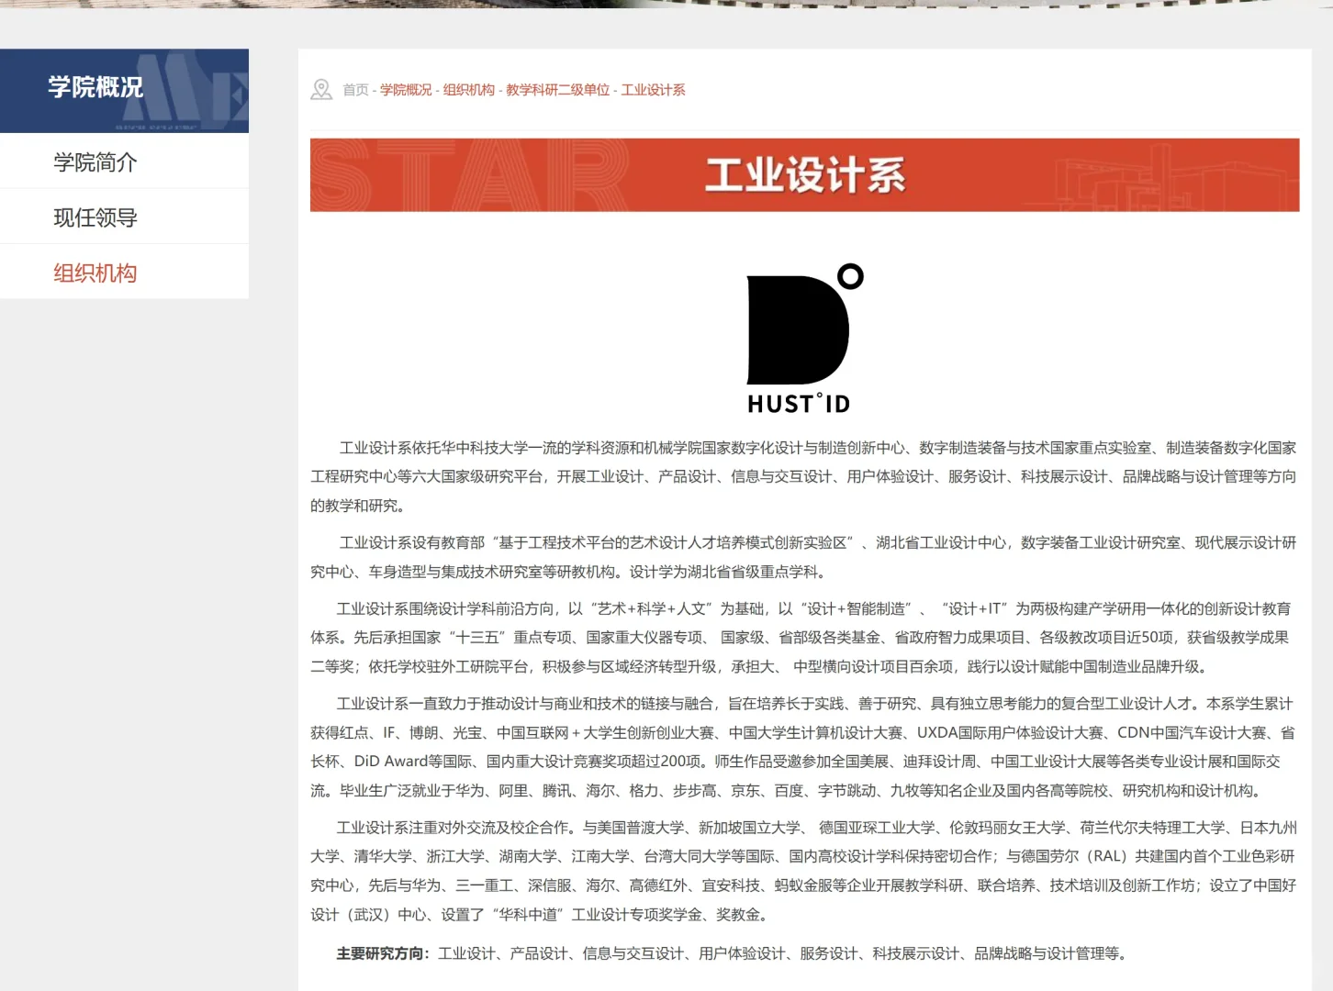Viewport: 1333px width, 991px height.
Task: Click the location pin breadcrumb icon
Action: click(x=321, y=89)
